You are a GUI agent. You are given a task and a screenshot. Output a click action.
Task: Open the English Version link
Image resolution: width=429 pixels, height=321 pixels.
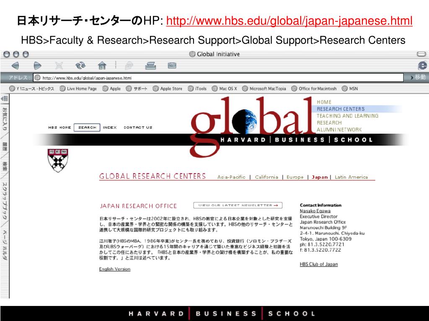tap(115, 269)
